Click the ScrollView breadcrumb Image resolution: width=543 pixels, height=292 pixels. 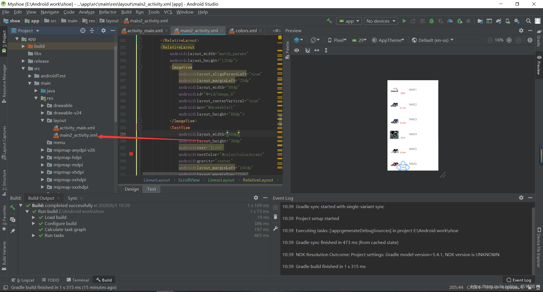pyautogui.click(x=189, y=180)
